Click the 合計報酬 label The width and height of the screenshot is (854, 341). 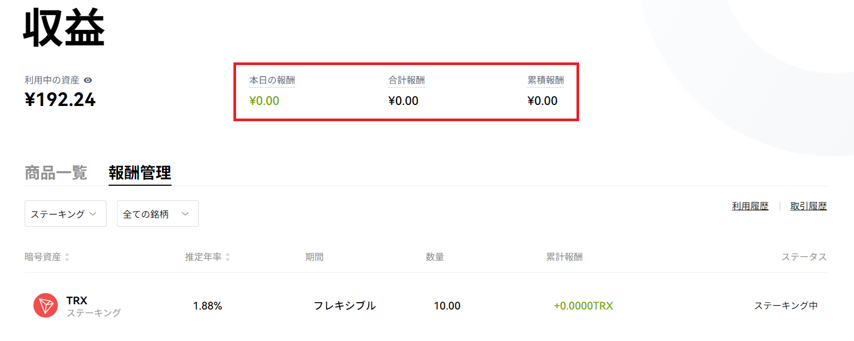click(x=407, y=80)
